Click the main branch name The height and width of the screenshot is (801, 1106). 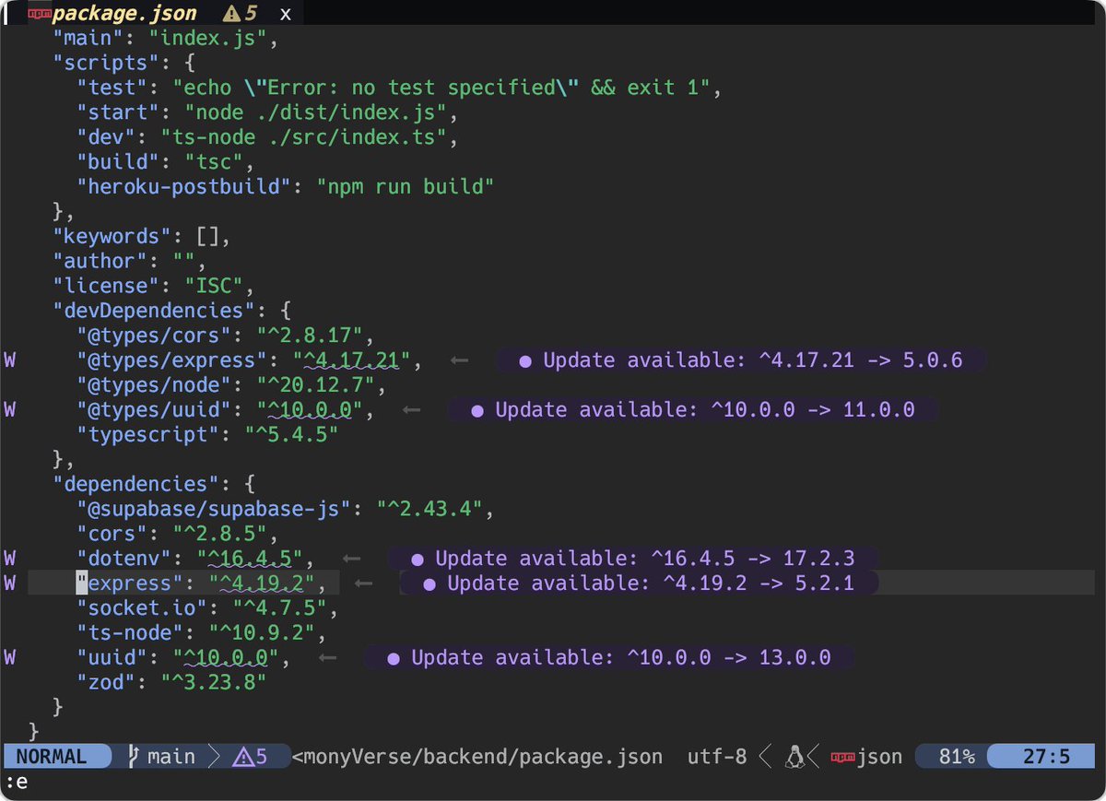click(x=171, y=757)
